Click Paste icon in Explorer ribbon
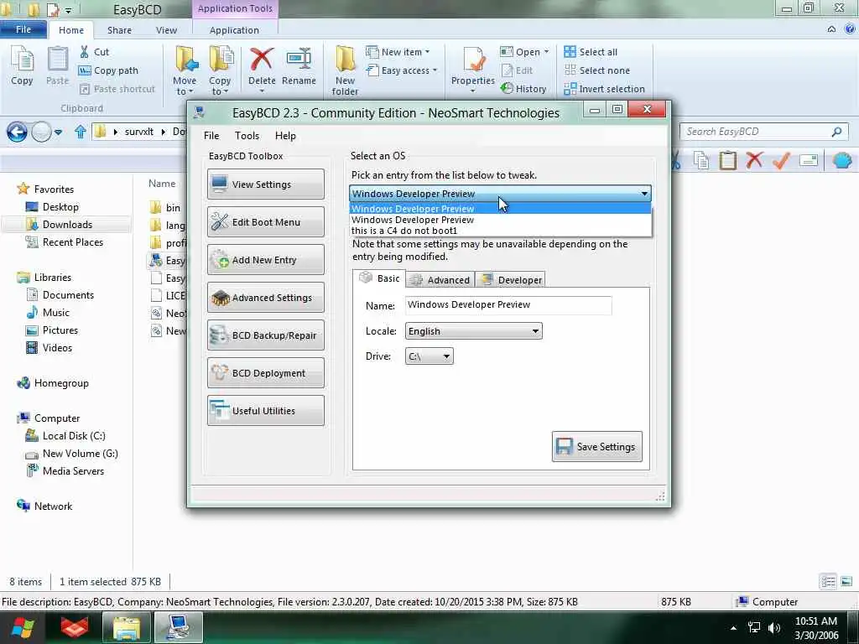The height and width of the screenshot is (644, 859). [58, 65]
